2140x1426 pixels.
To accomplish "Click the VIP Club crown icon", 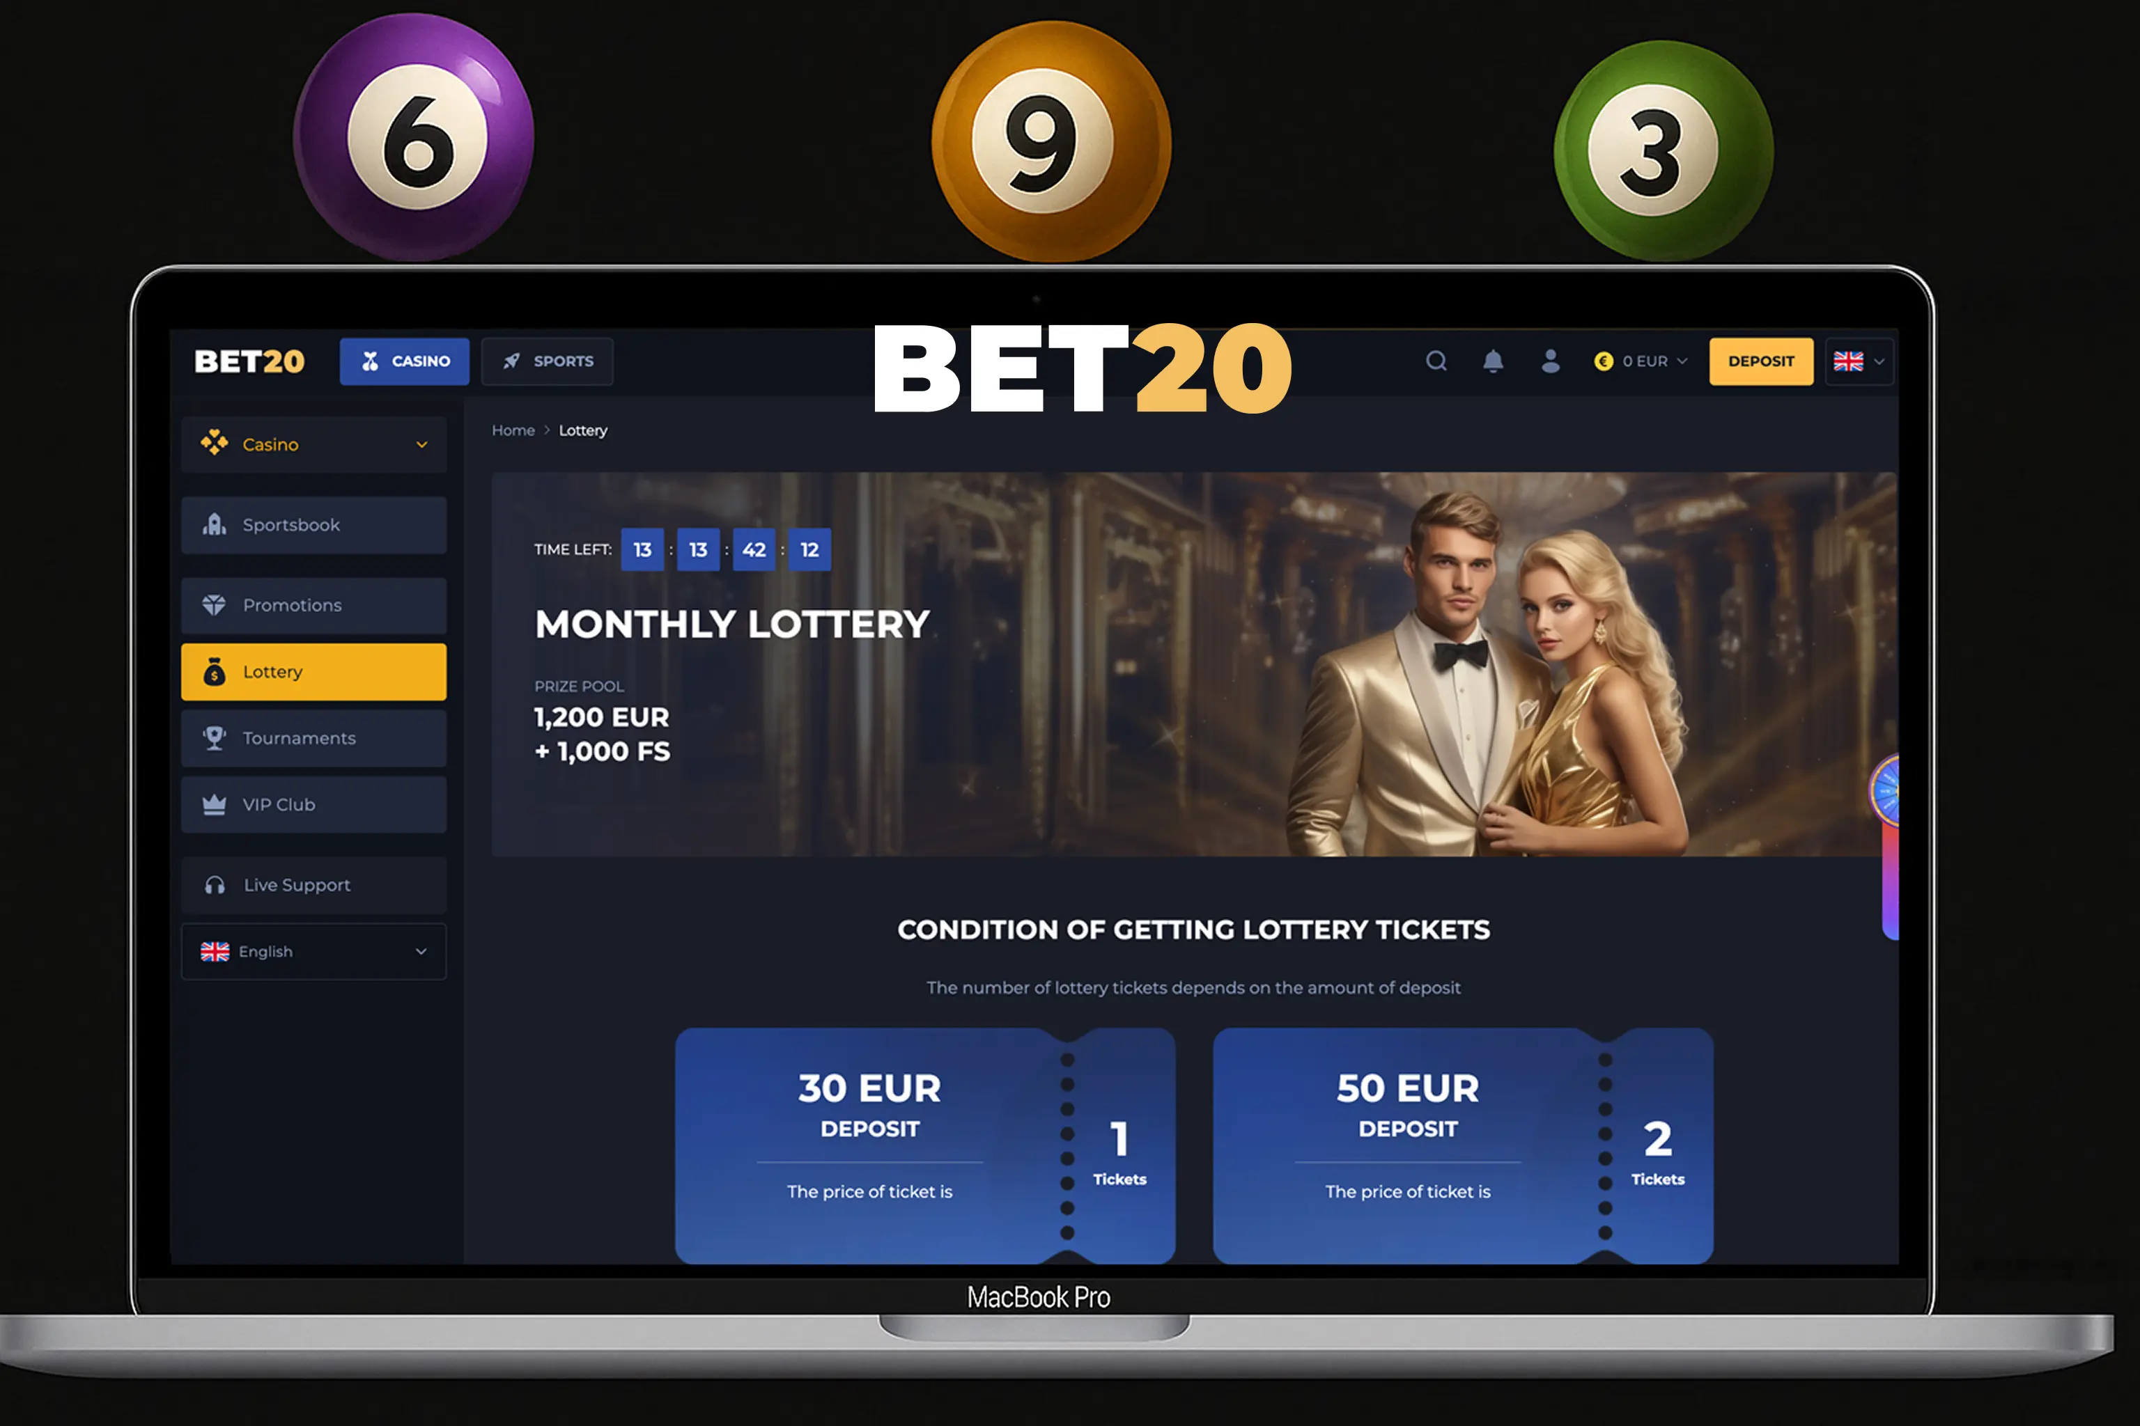I will point(214,805).
